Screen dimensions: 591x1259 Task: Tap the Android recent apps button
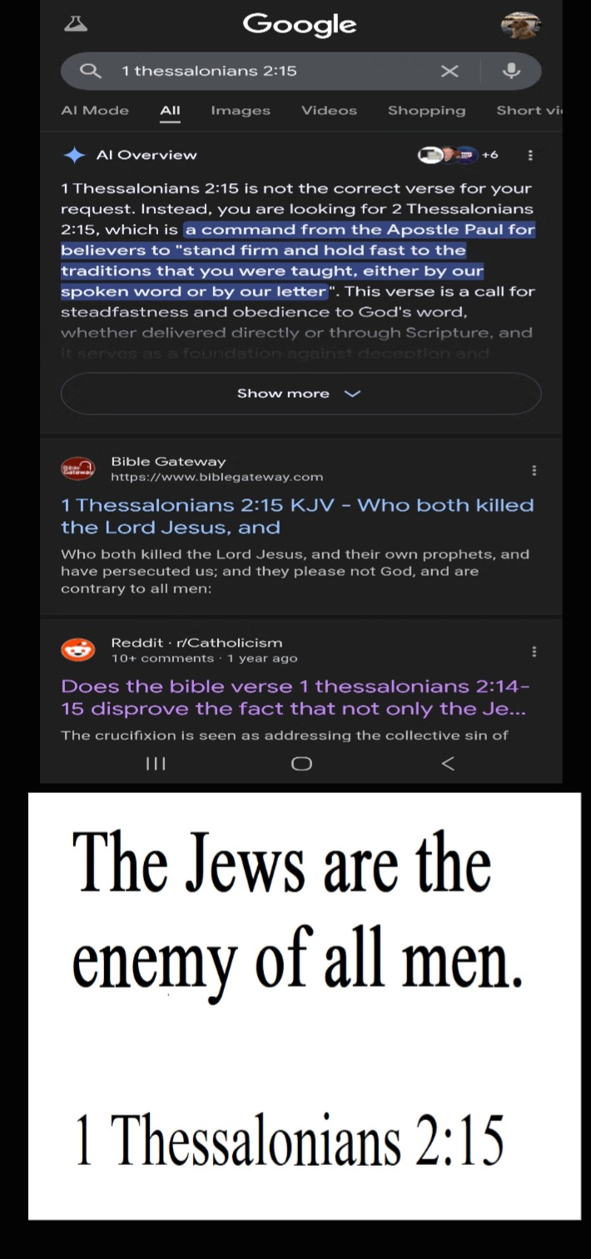(156, 764)
